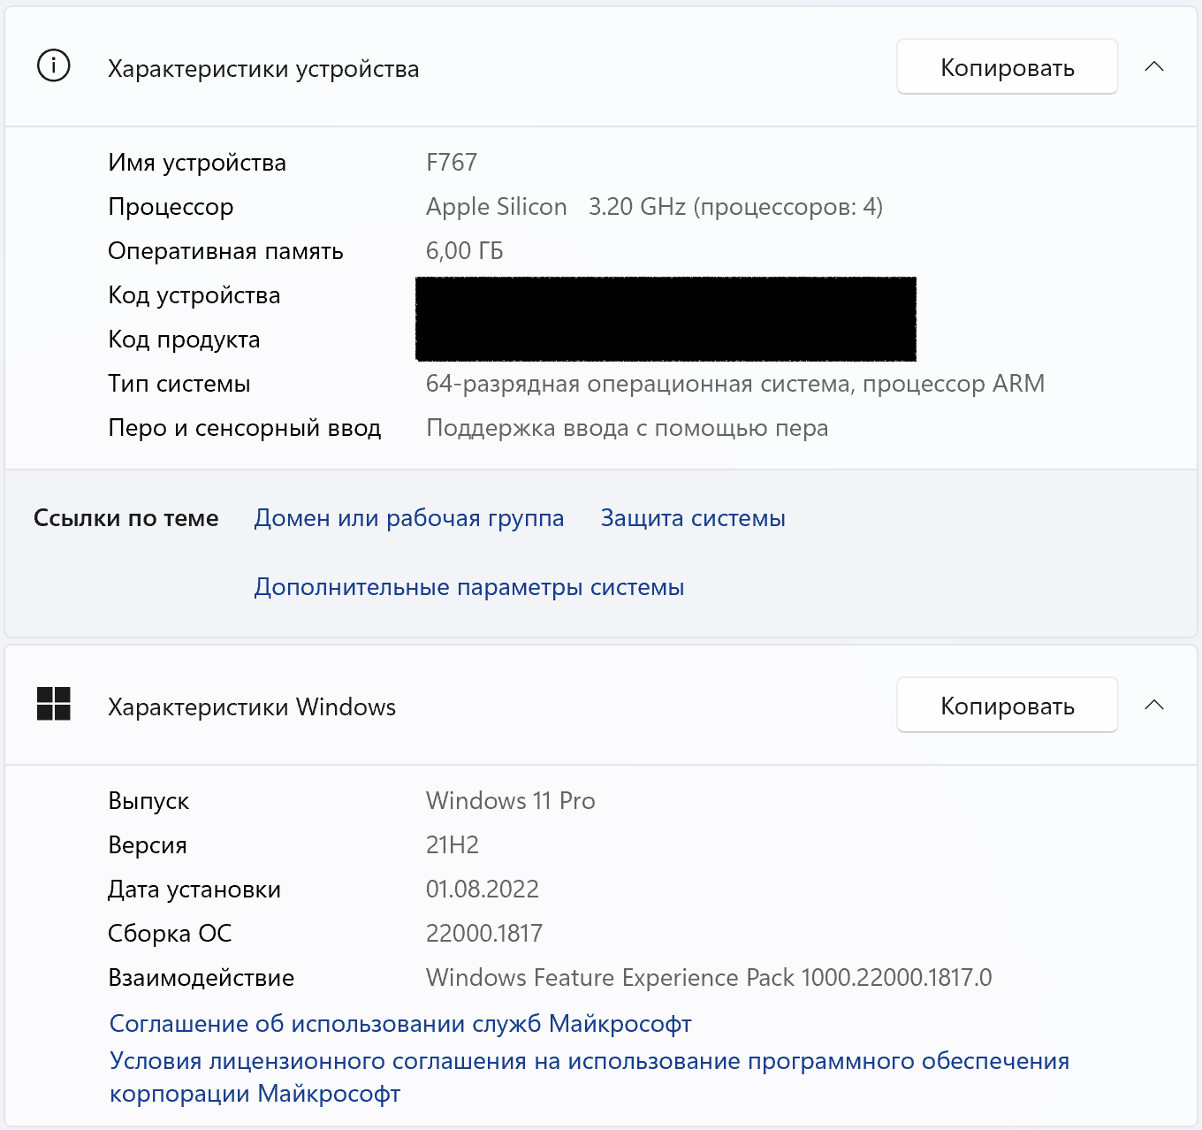
Task: Copy the device specifications with Копировать
Action: point(1007,67)
